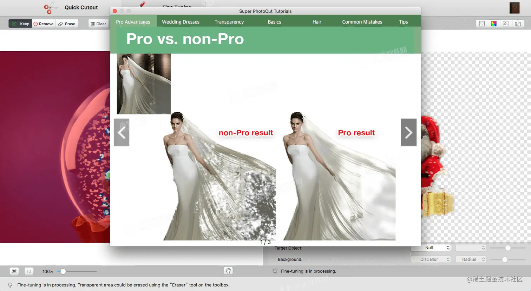Viewport: 531px width, 291px height.
Task: Open the Radius parameter dropdown
Action: (471, 259)
